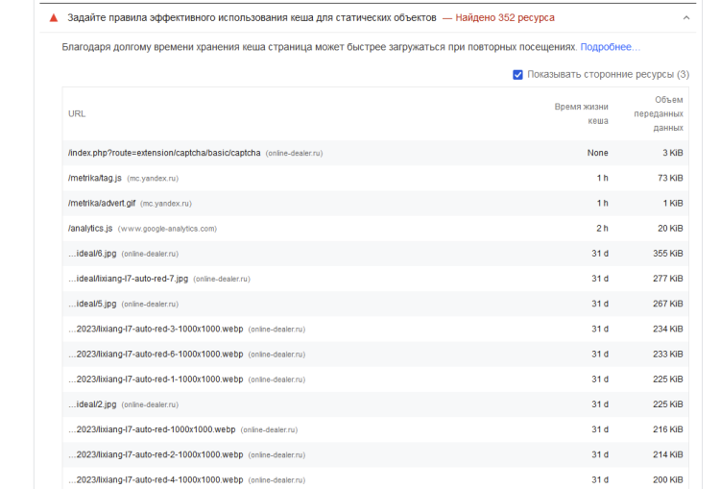Collapse the cache policy audit section

(x=685, y=18)
